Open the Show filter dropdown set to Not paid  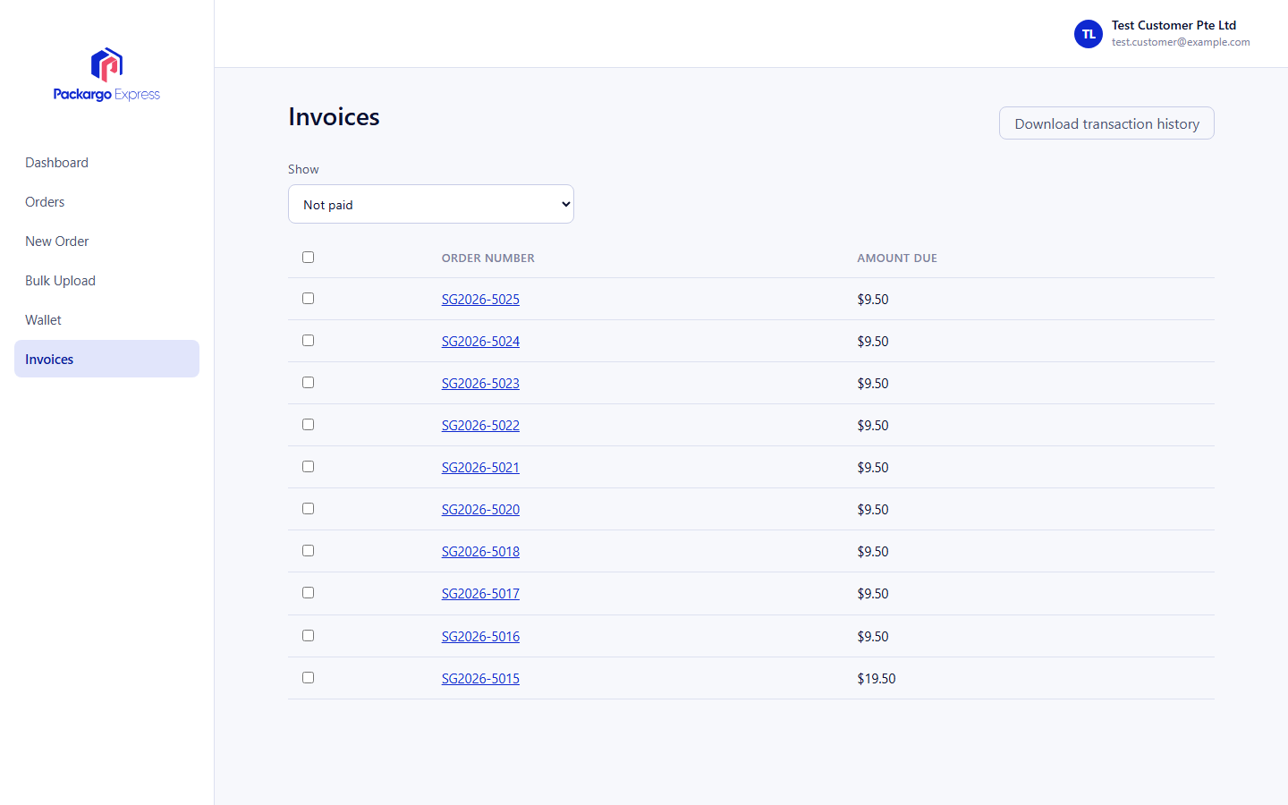pos(431,204)
